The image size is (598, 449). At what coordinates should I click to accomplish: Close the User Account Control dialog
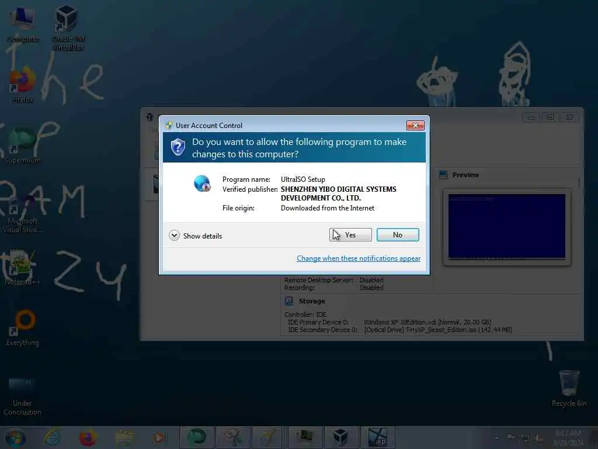click(415, 125)
